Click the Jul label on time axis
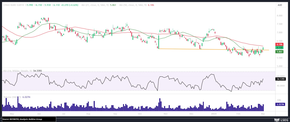Screen dimensions: 290x122 coord(63,114)
